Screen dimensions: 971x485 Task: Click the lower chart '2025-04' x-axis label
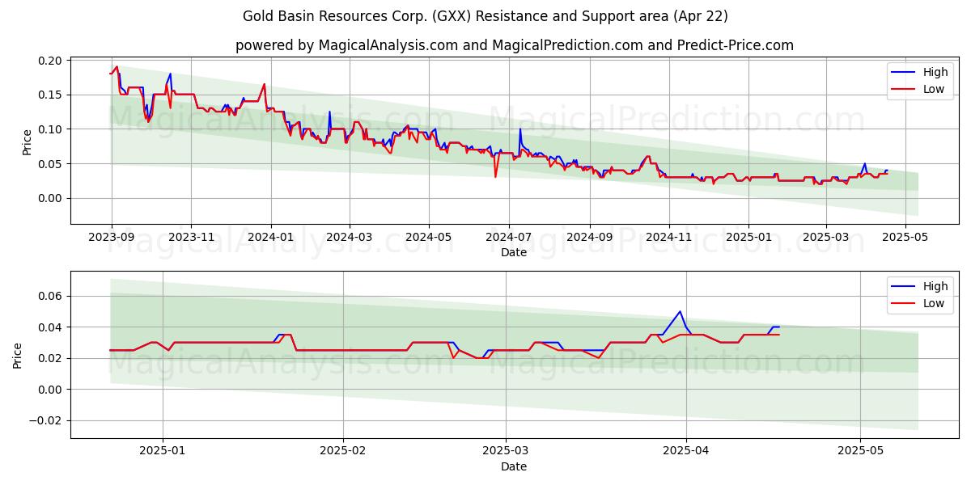pos(686,451)
